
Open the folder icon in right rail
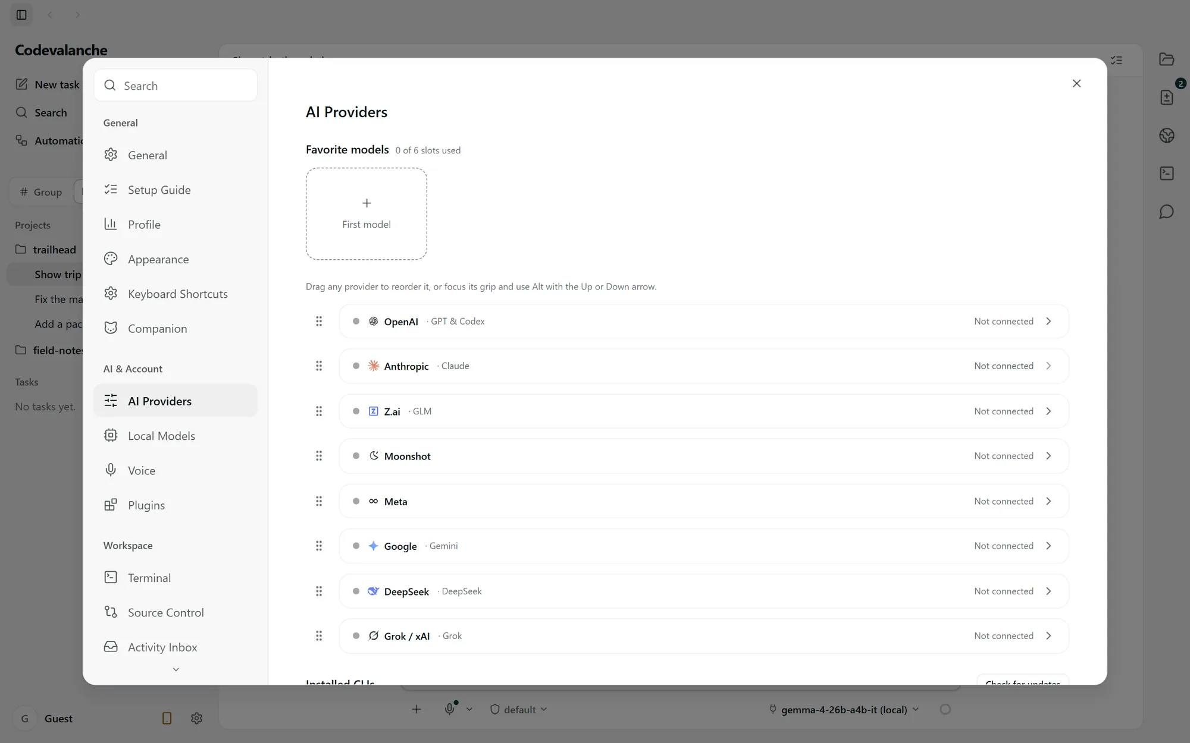1167,59
